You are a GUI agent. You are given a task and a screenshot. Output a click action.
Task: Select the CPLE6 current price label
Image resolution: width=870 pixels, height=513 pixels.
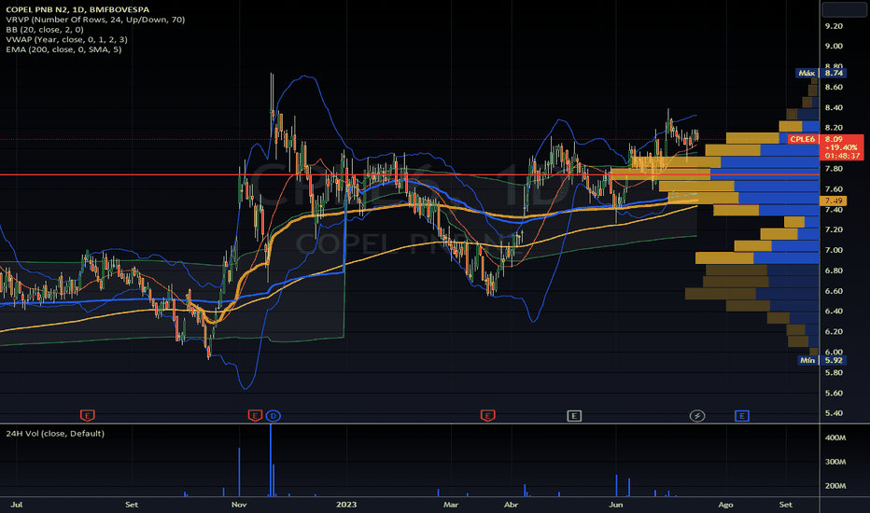[x=802, y=139]
